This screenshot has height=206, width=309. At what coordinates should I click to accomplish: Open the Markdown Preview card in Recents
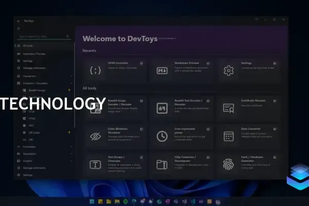click(182, 71)
